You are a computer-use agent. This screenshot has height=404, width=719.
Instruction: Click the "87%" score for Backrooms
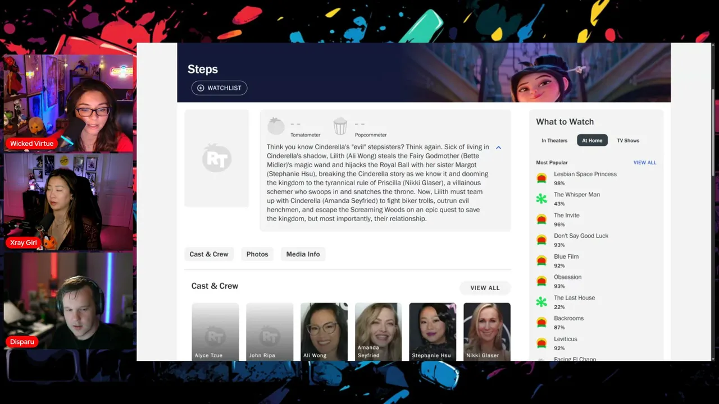tap(559, 328)
